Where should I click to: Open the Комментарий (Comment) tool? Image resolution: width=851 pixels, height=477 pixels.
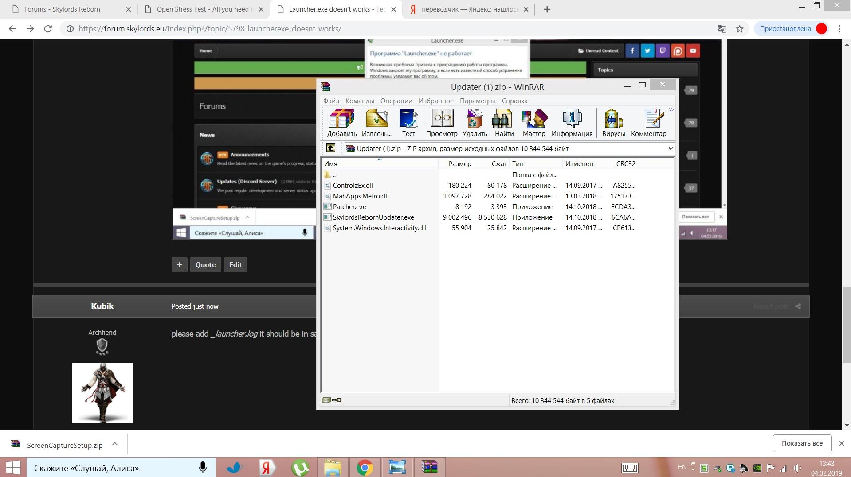coord(648,123)
